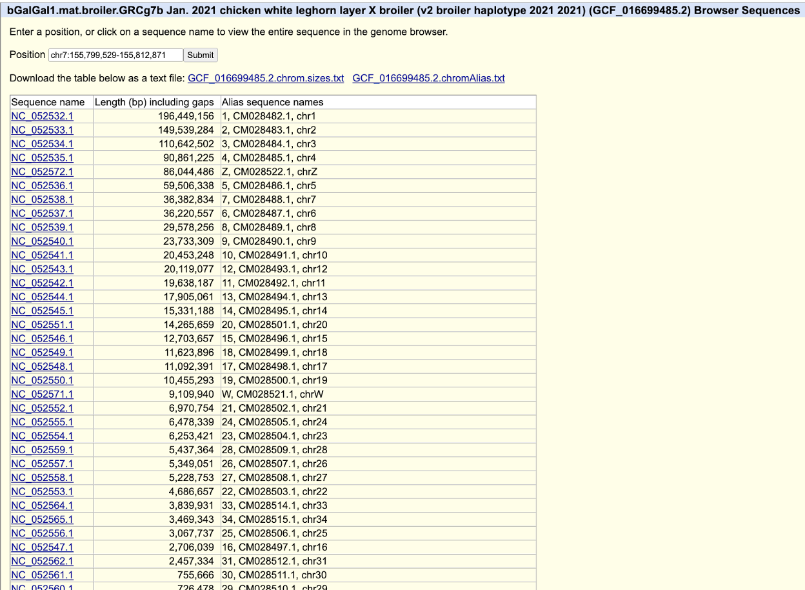Screen dimensions: 805x590
Task: Open the chr7 sequence NC_052538.1
Action: (x=42, y=199)
